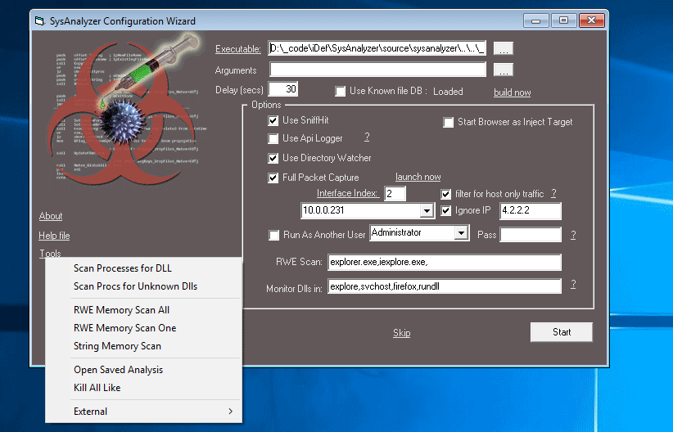Focus the Executable path input field
Screen dimensions: 673x432
coord(377,48)
